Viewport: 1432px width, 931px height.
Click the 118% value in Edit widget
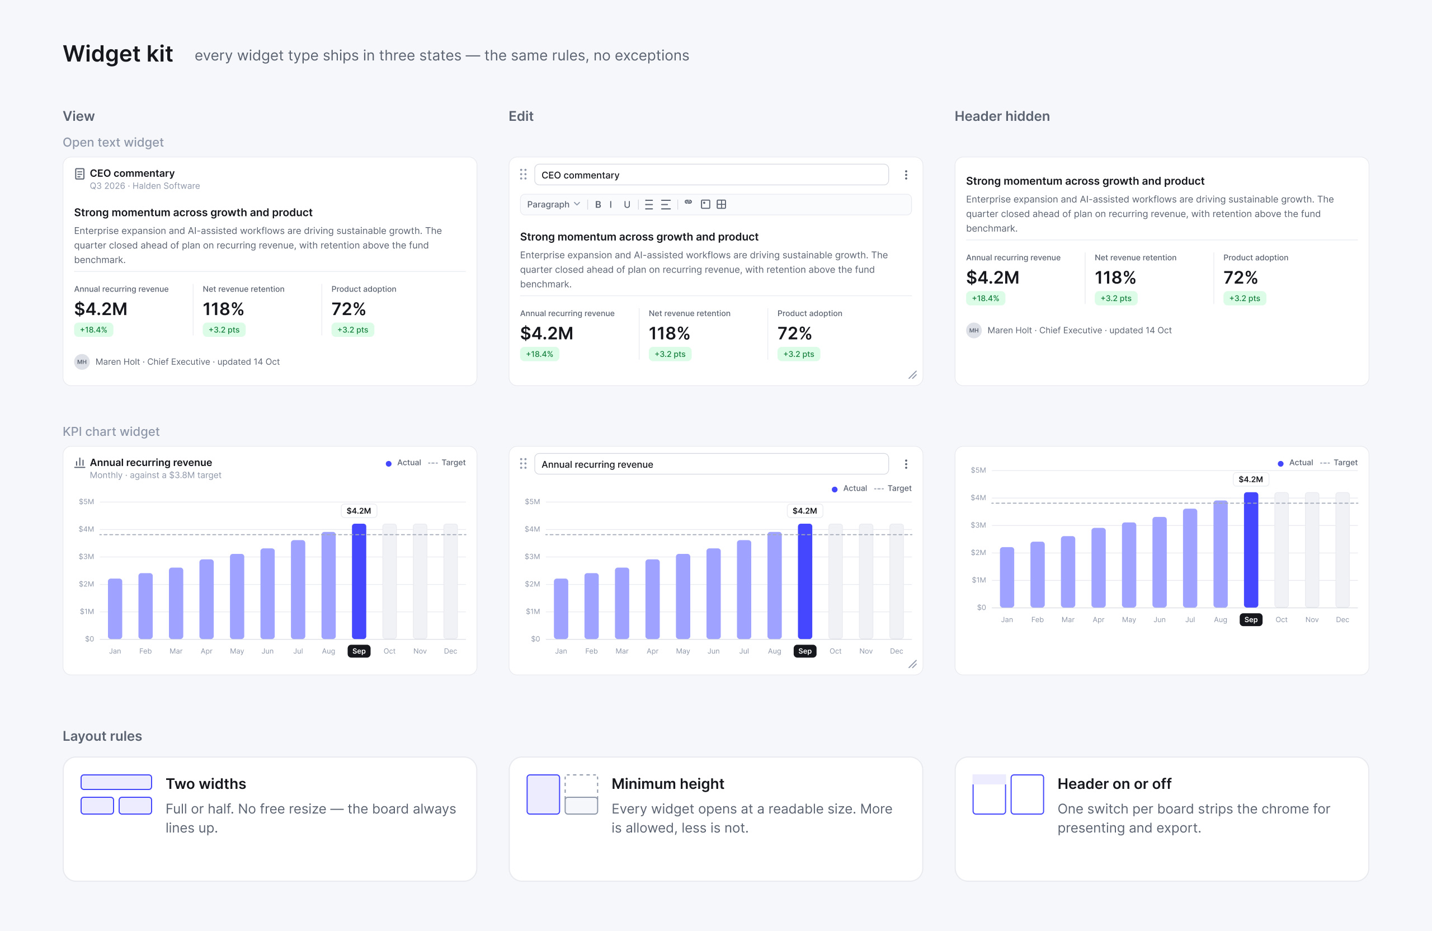pos(669,333)
